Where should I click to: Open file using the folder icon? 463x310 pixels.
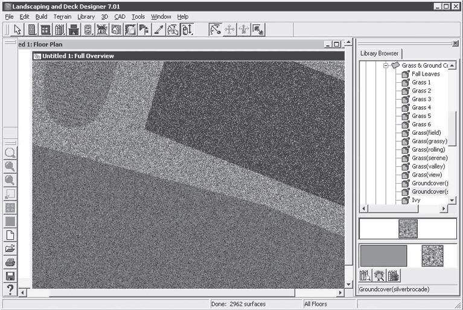(x=10, y=248)
